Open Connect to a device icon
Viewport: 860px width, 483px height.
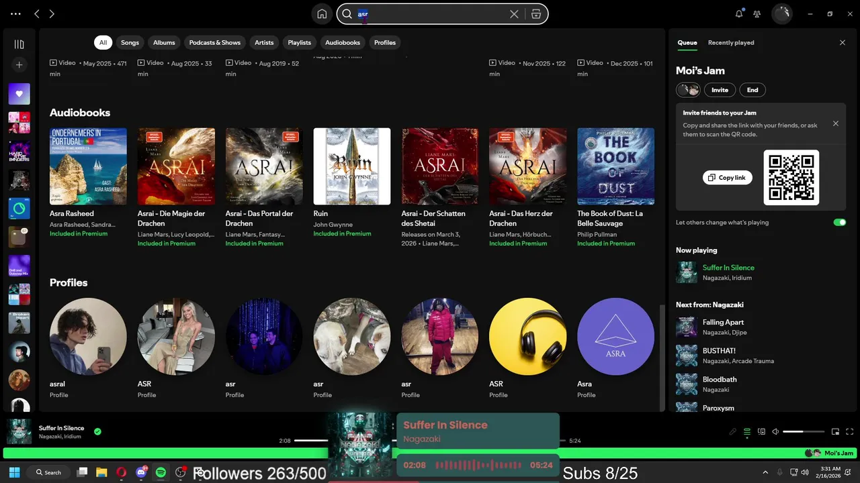[761, 431]
